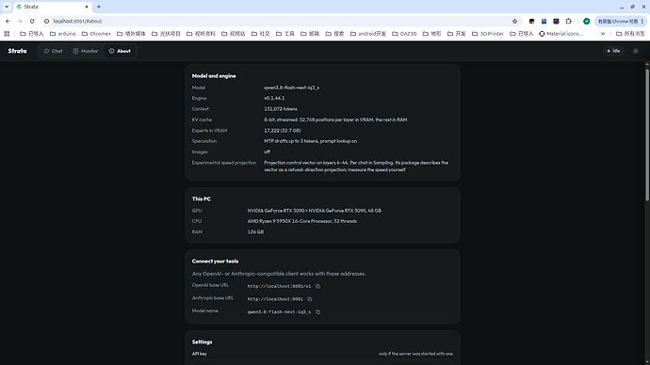Image resolution: width=650 pixels, height=365 pixels.
Task: Click the CPU value AMD Ryzen 9 5950X
Action: click(x=302, y=221)
